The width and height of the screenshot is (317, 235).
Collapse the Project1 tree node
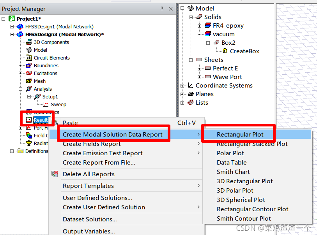tap(3, 19)
